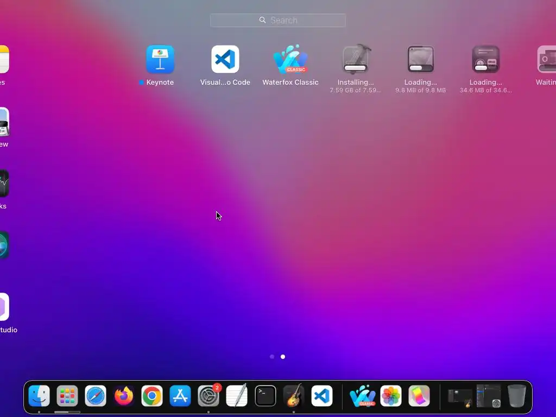Open Waterfox Classic in Launchpad grid
556x417 pixels.
(x=290, y=59)
